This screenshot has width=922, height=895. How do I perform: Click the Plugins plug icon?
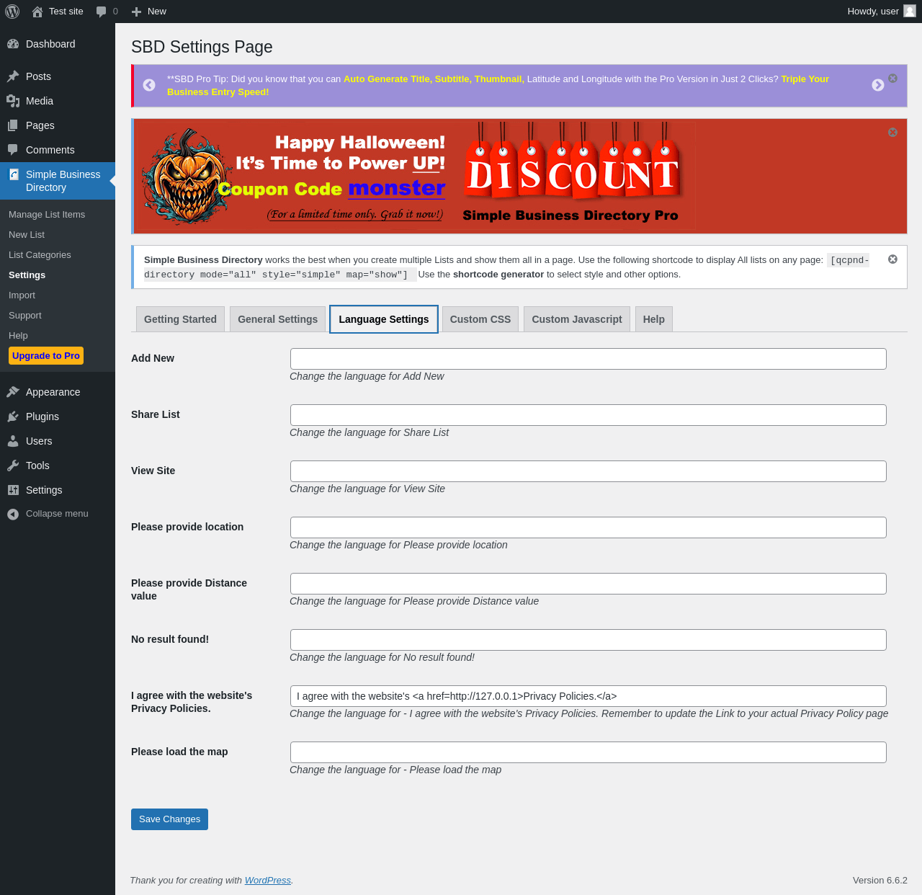pyautogui.click(x=13, y=417)
